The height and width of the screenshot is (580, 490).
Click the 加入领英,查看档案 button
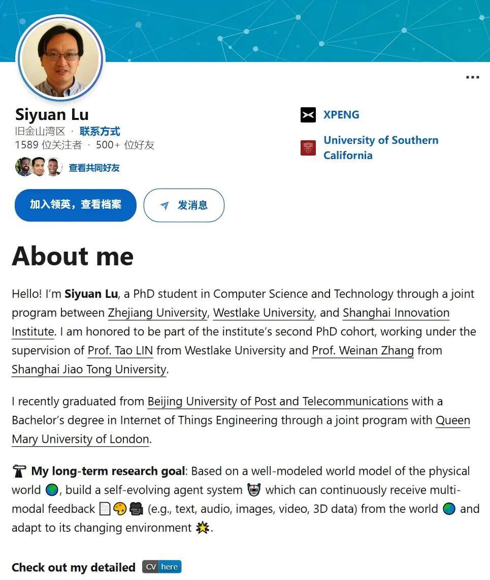pyautogui.click(x=75, y=205)
